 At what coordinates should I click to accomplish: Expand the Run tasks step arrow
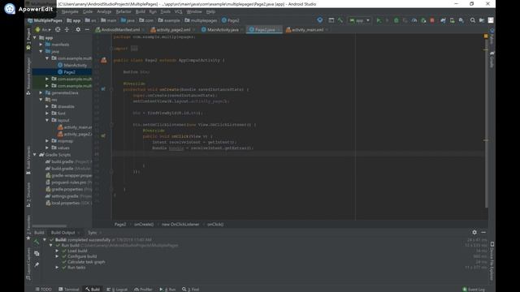(57, 267)
